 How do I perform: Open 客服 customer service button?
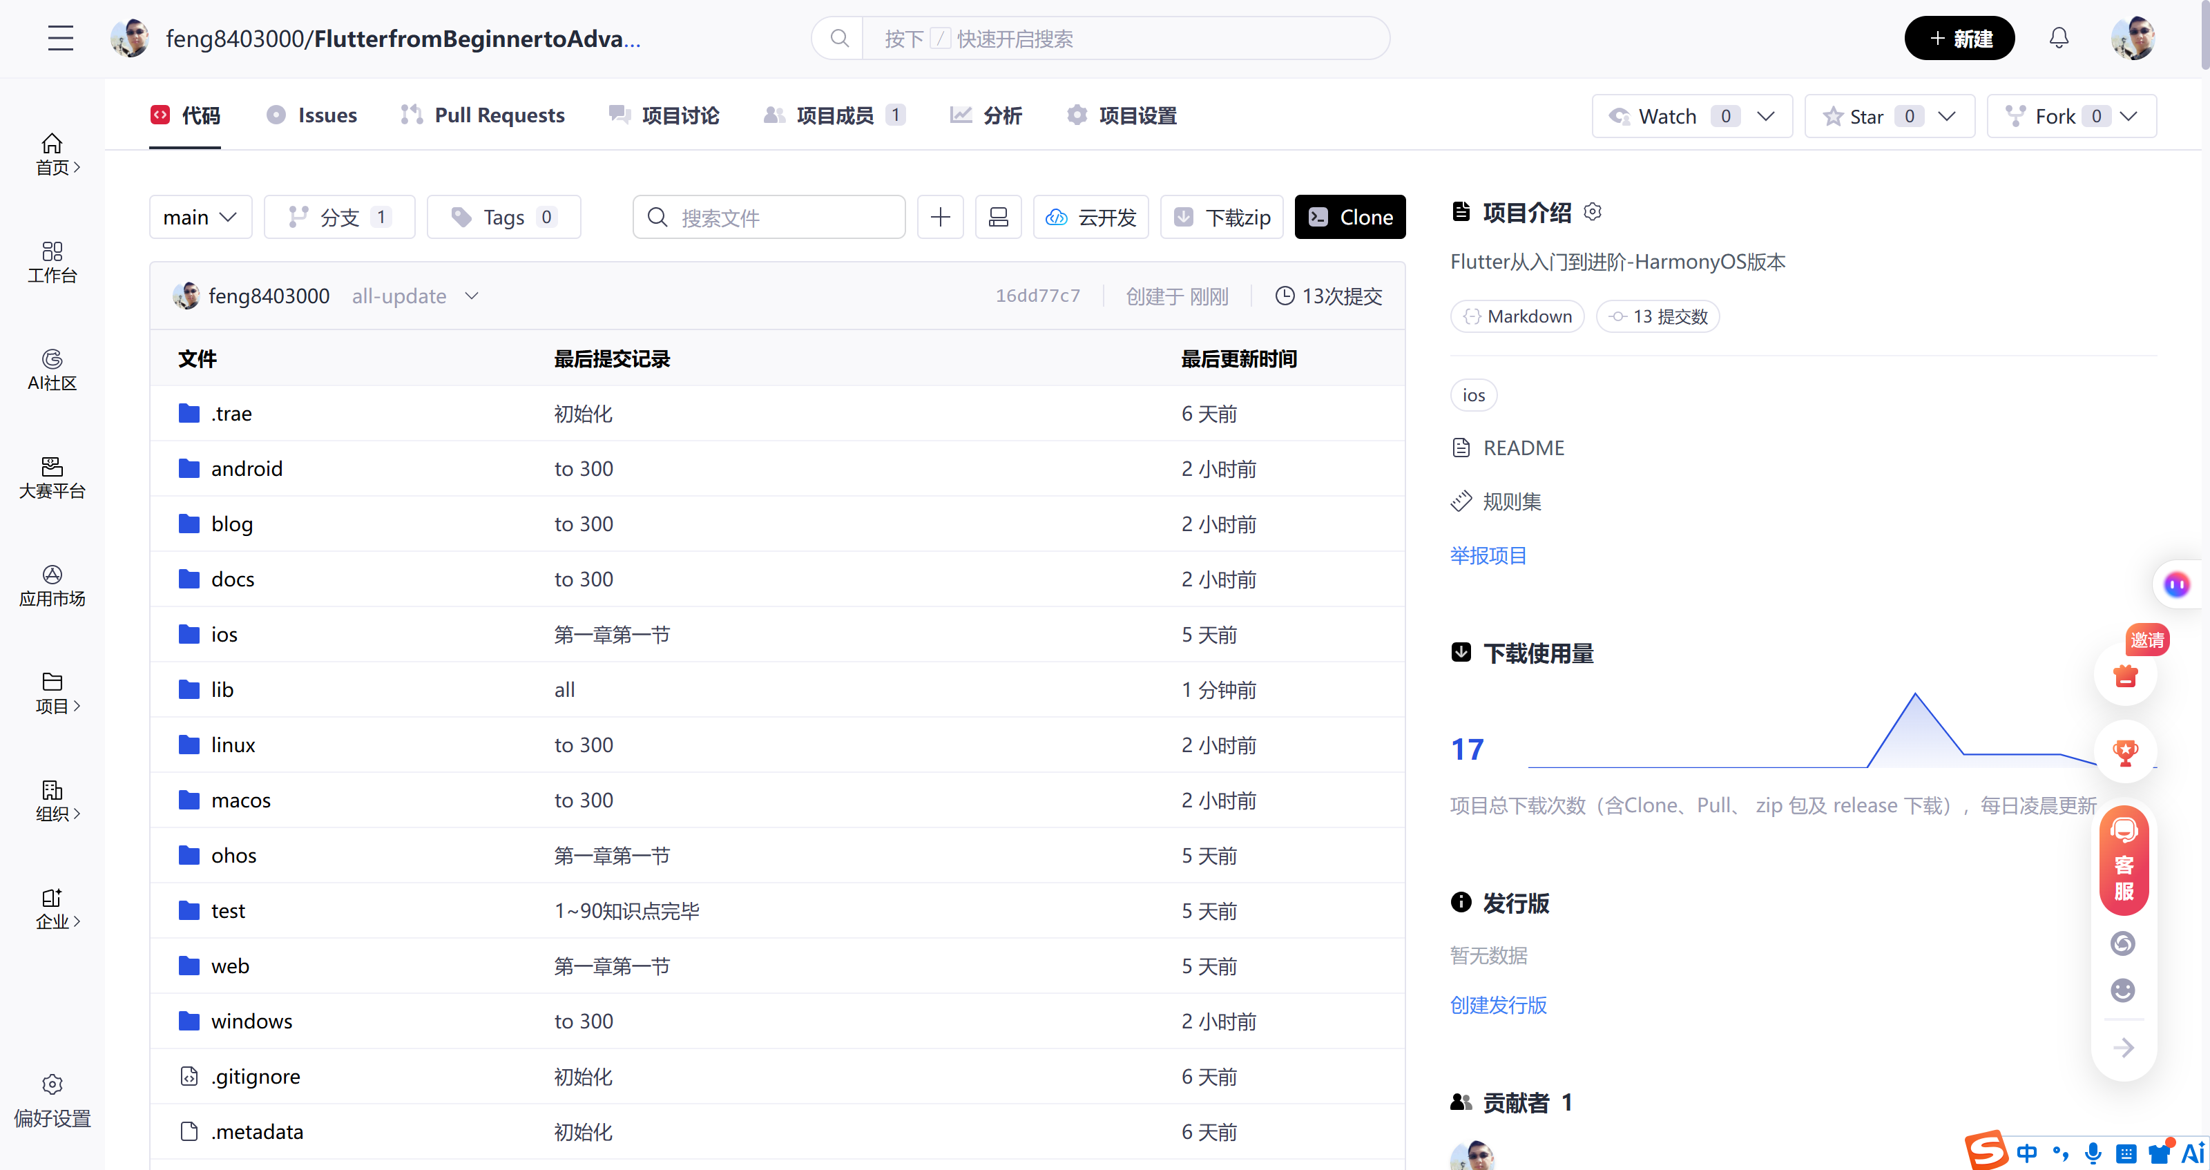(2124, 861)
